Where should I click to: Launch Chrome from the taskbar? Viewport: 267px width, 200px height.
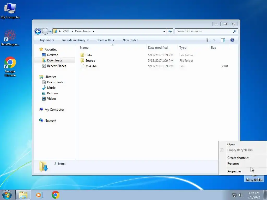[x=55, y=195]
